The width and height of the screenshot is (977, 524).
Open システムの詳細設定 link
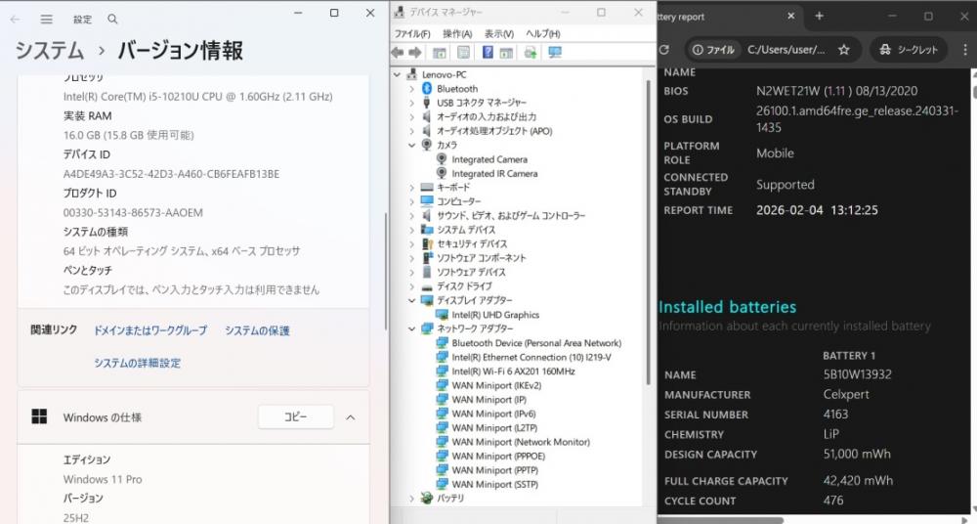point(137,363)
